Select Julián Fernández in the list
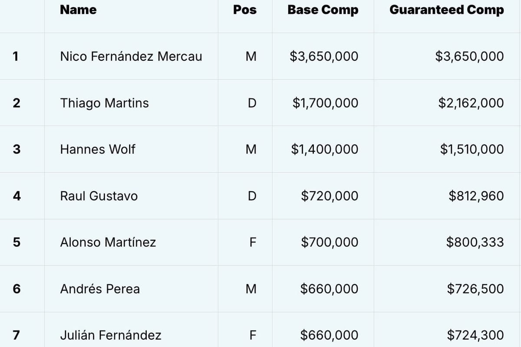521x347 pixels. [x=111, y=335]
